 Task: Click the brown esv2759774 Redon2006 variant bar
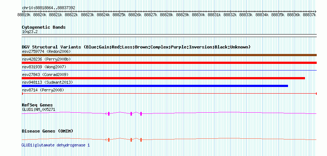click(169, 55)
